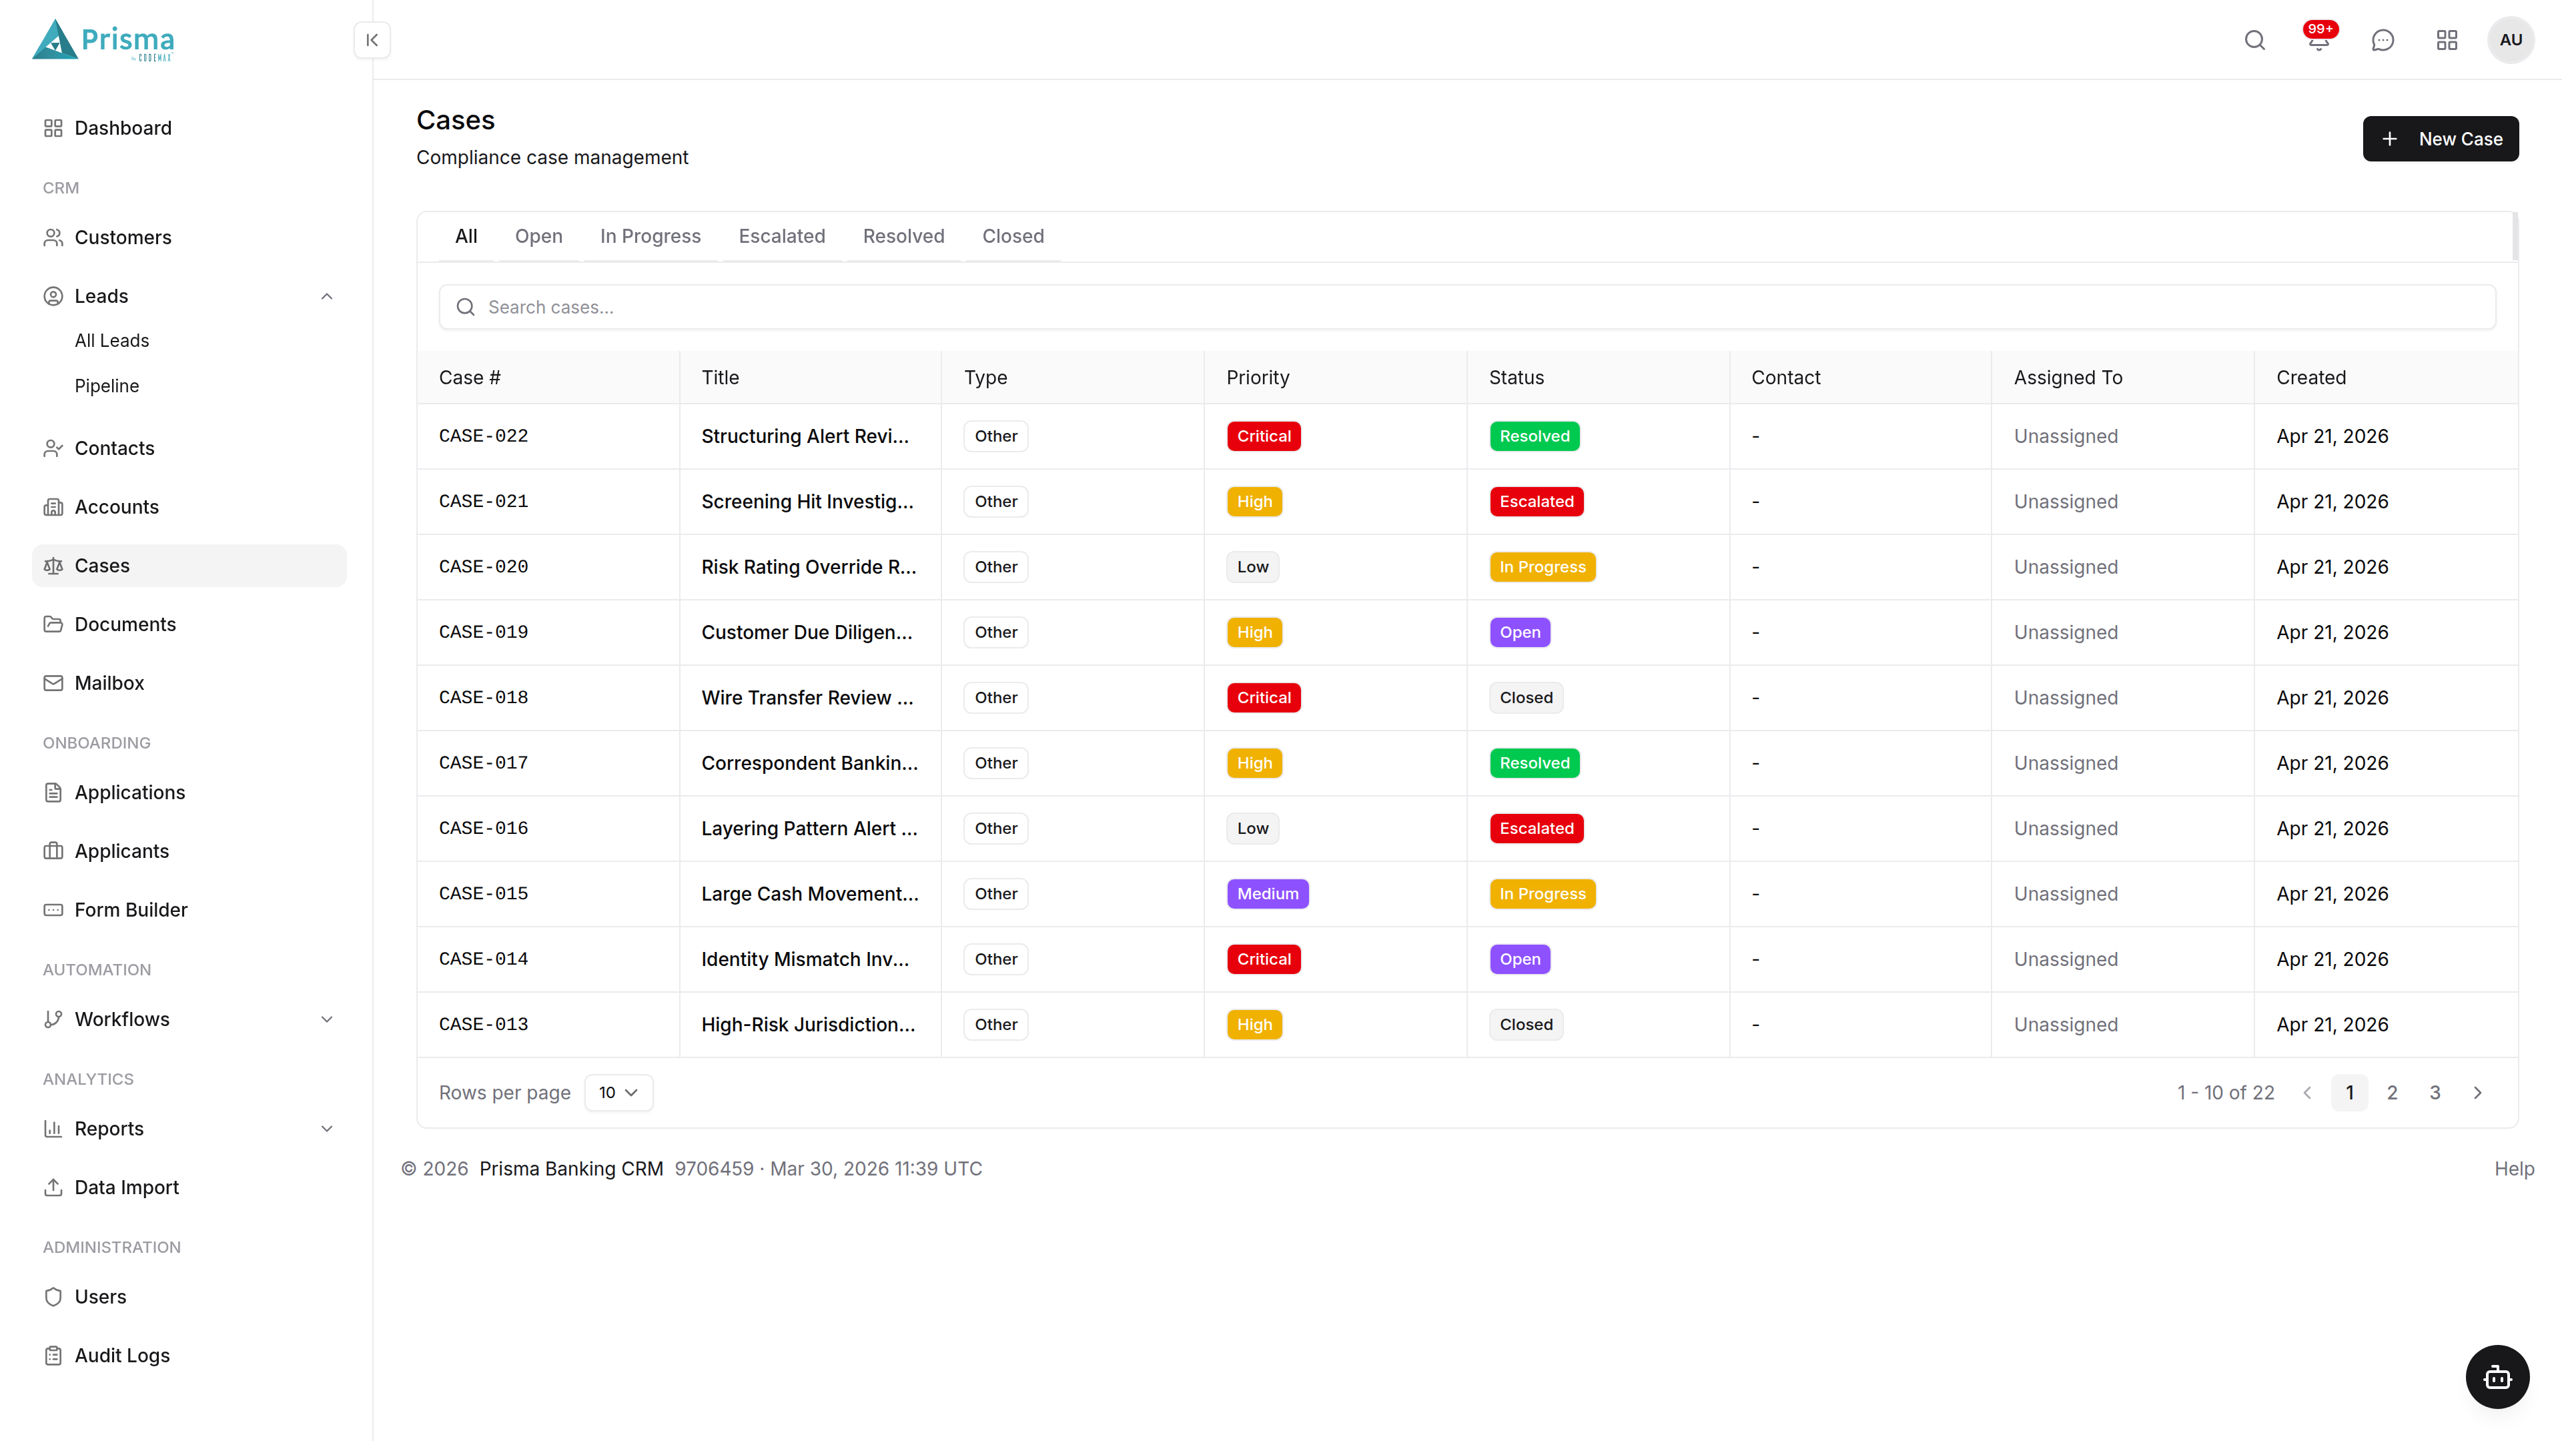
Task: Open the AU user avatar menu
Action: click(2510, 40)
